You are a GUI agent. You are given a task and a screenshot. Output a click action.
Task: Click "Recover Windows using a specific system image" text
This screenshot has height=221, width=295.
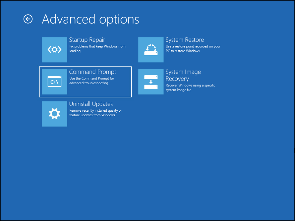click(x=190, y=87)
